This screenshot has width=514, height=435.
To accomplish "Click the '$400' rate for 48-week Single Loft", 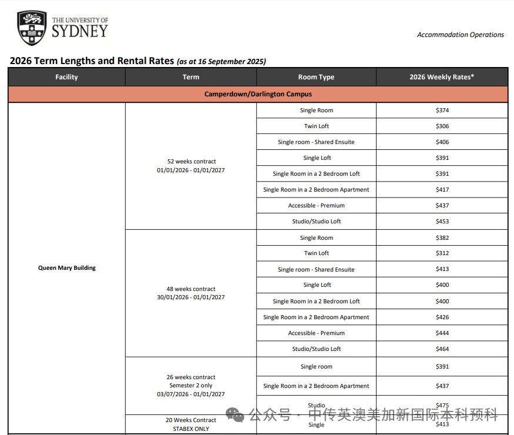I will [x=442, y=285].
